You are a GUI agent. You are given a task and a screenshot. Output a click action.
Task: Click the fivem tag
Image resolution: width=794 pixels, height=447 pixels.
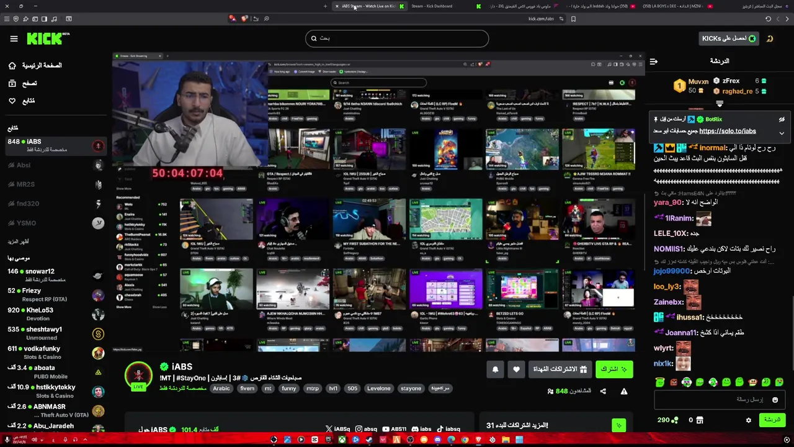tap(248, 389)
